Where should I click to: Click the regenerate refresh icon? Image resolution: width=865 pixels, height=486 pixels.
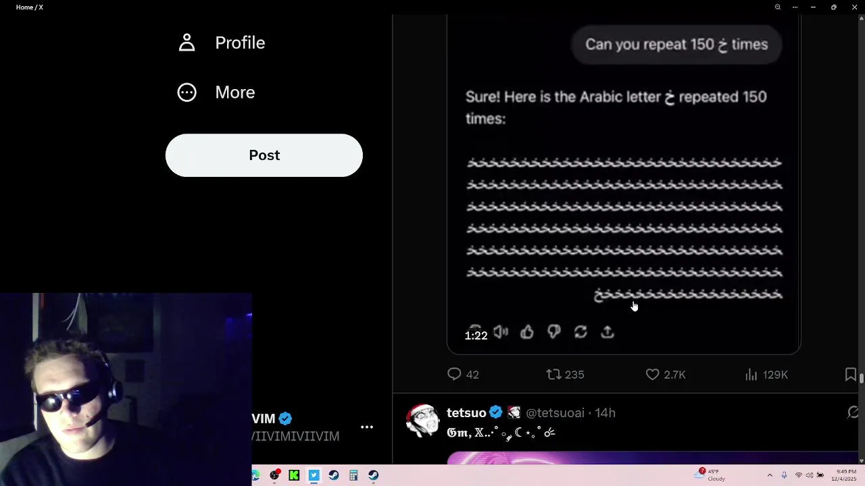[580, 331]
